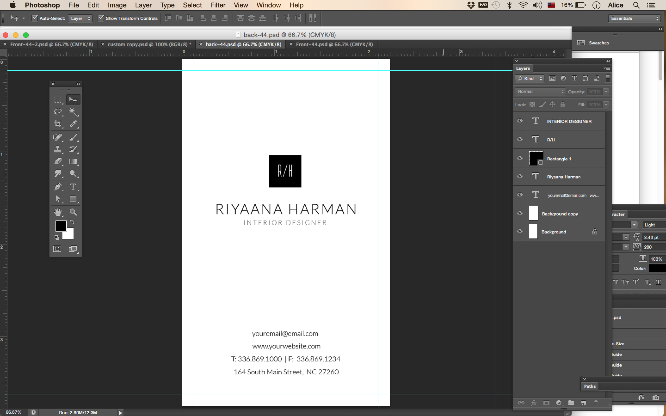Select the Paths panel tab
The height and width of the screenshot is (416, 666).
pyautogui.click(x=590, y=386)
